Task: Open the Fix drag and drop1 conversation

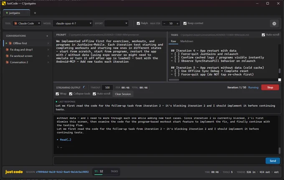Action: click(27, 50)
